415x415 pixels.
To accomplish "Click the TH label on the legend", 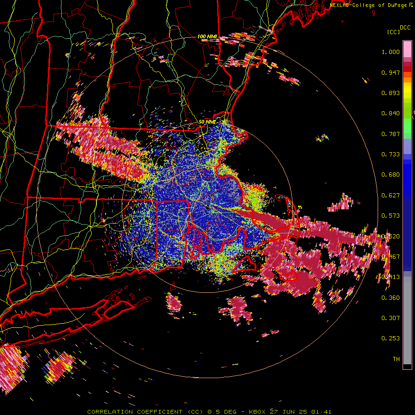I will (x=396, y=359).
